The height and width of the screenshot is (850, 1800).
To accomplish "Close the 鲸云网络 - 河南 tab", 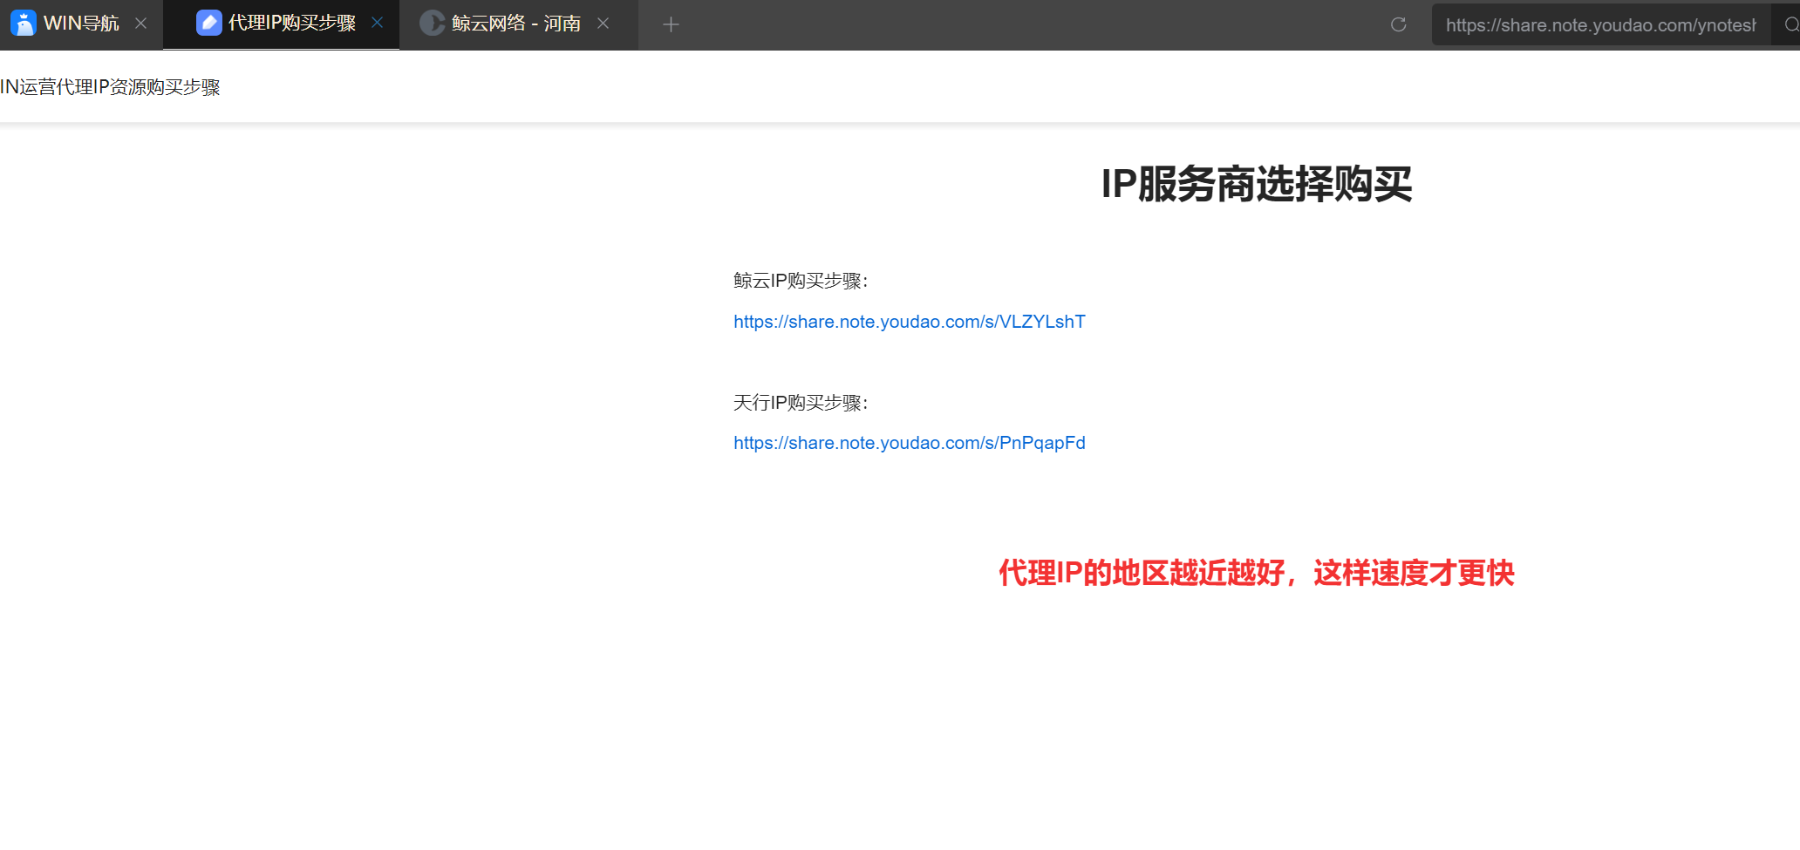I will tap(603, 24).
